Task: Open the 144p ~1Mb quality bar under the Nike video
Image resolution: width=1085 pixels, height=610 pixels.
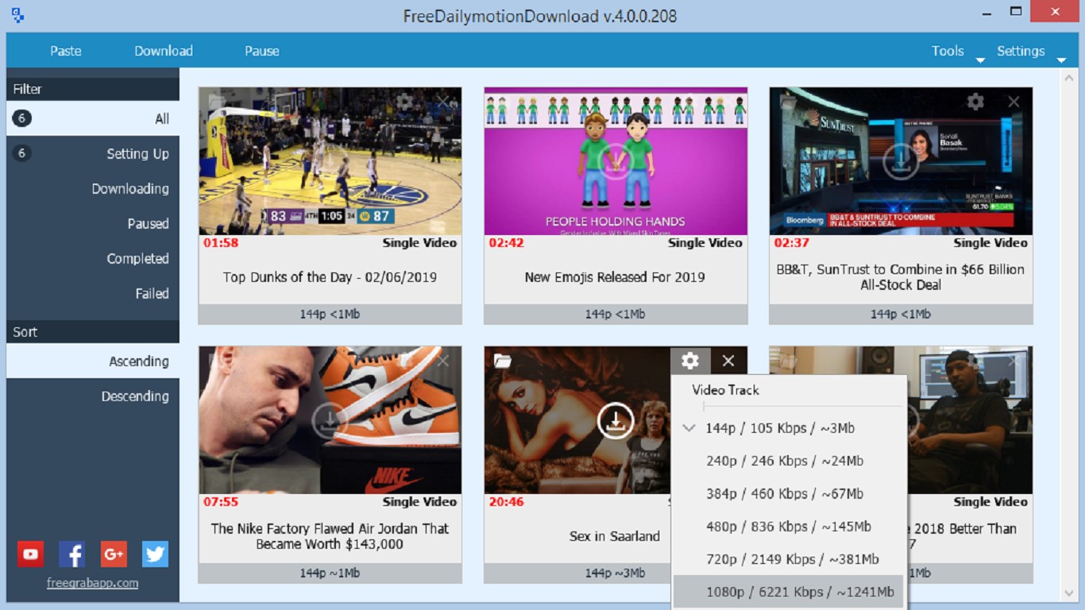Action: [x=330, y=573]
